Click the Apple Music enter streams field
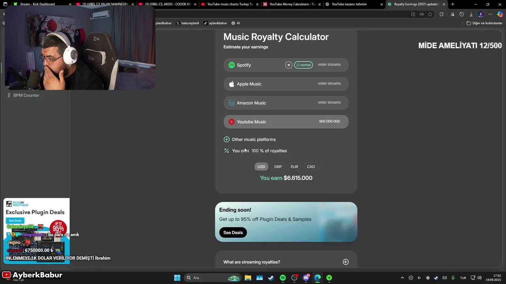Viewport: 506px width, 284px height. pos(329,84)
